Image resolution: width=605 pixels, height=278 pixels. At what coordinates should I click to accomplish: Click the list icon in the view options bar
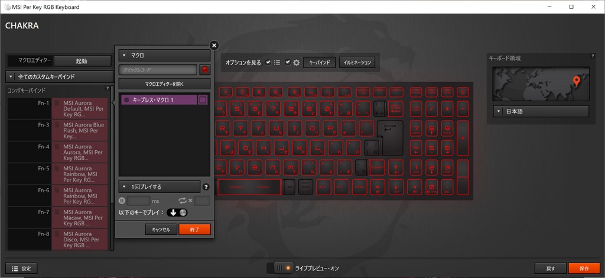click(x=277, y=62)
